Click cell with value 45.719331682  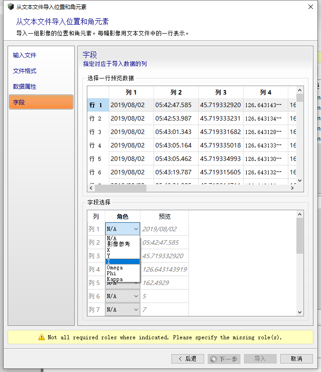click(221, 132)
